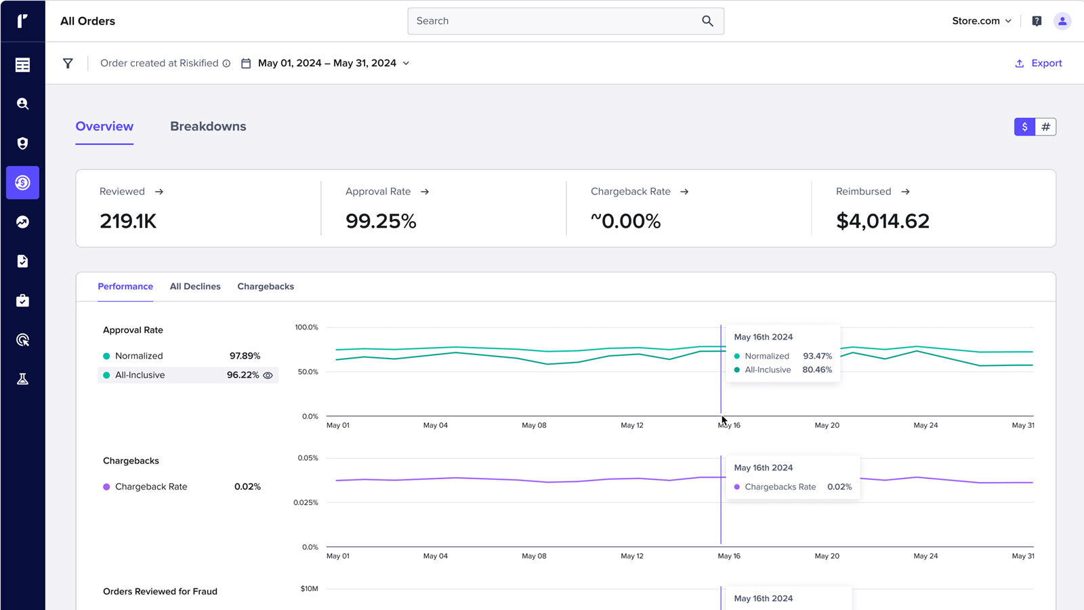1084x610 pixels.
Task: Open the document check sidebar icon
Action: [x=22, y=261]
